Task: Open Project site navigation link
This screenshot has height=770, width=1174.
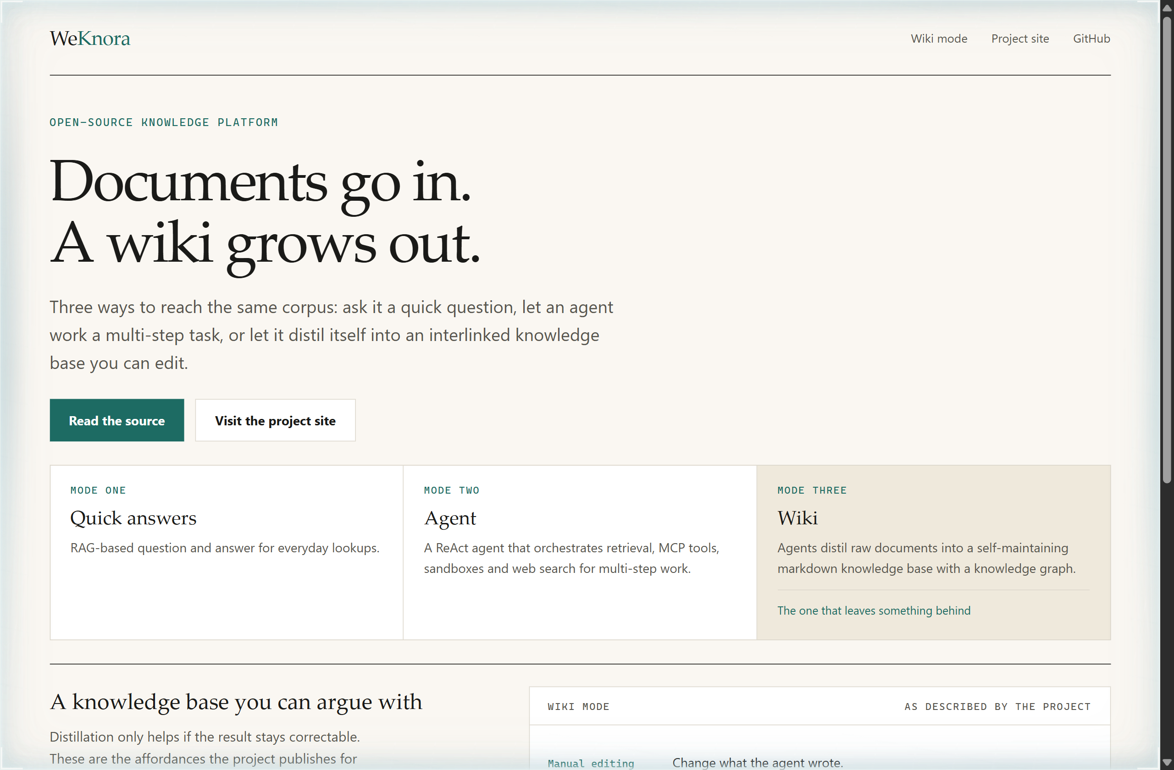Action: coord(1020,38)
